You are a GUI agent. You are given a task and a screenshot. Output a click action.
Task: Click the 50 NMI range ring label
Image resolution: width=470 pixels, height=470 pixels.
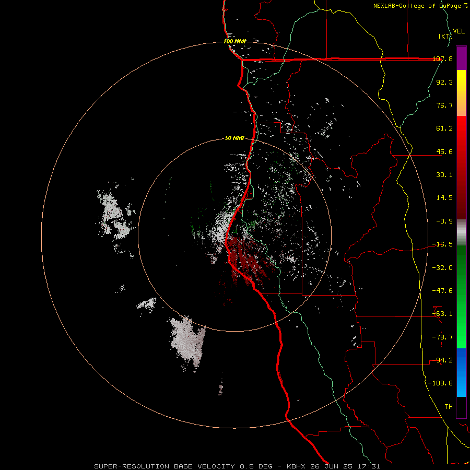point(234,138)
